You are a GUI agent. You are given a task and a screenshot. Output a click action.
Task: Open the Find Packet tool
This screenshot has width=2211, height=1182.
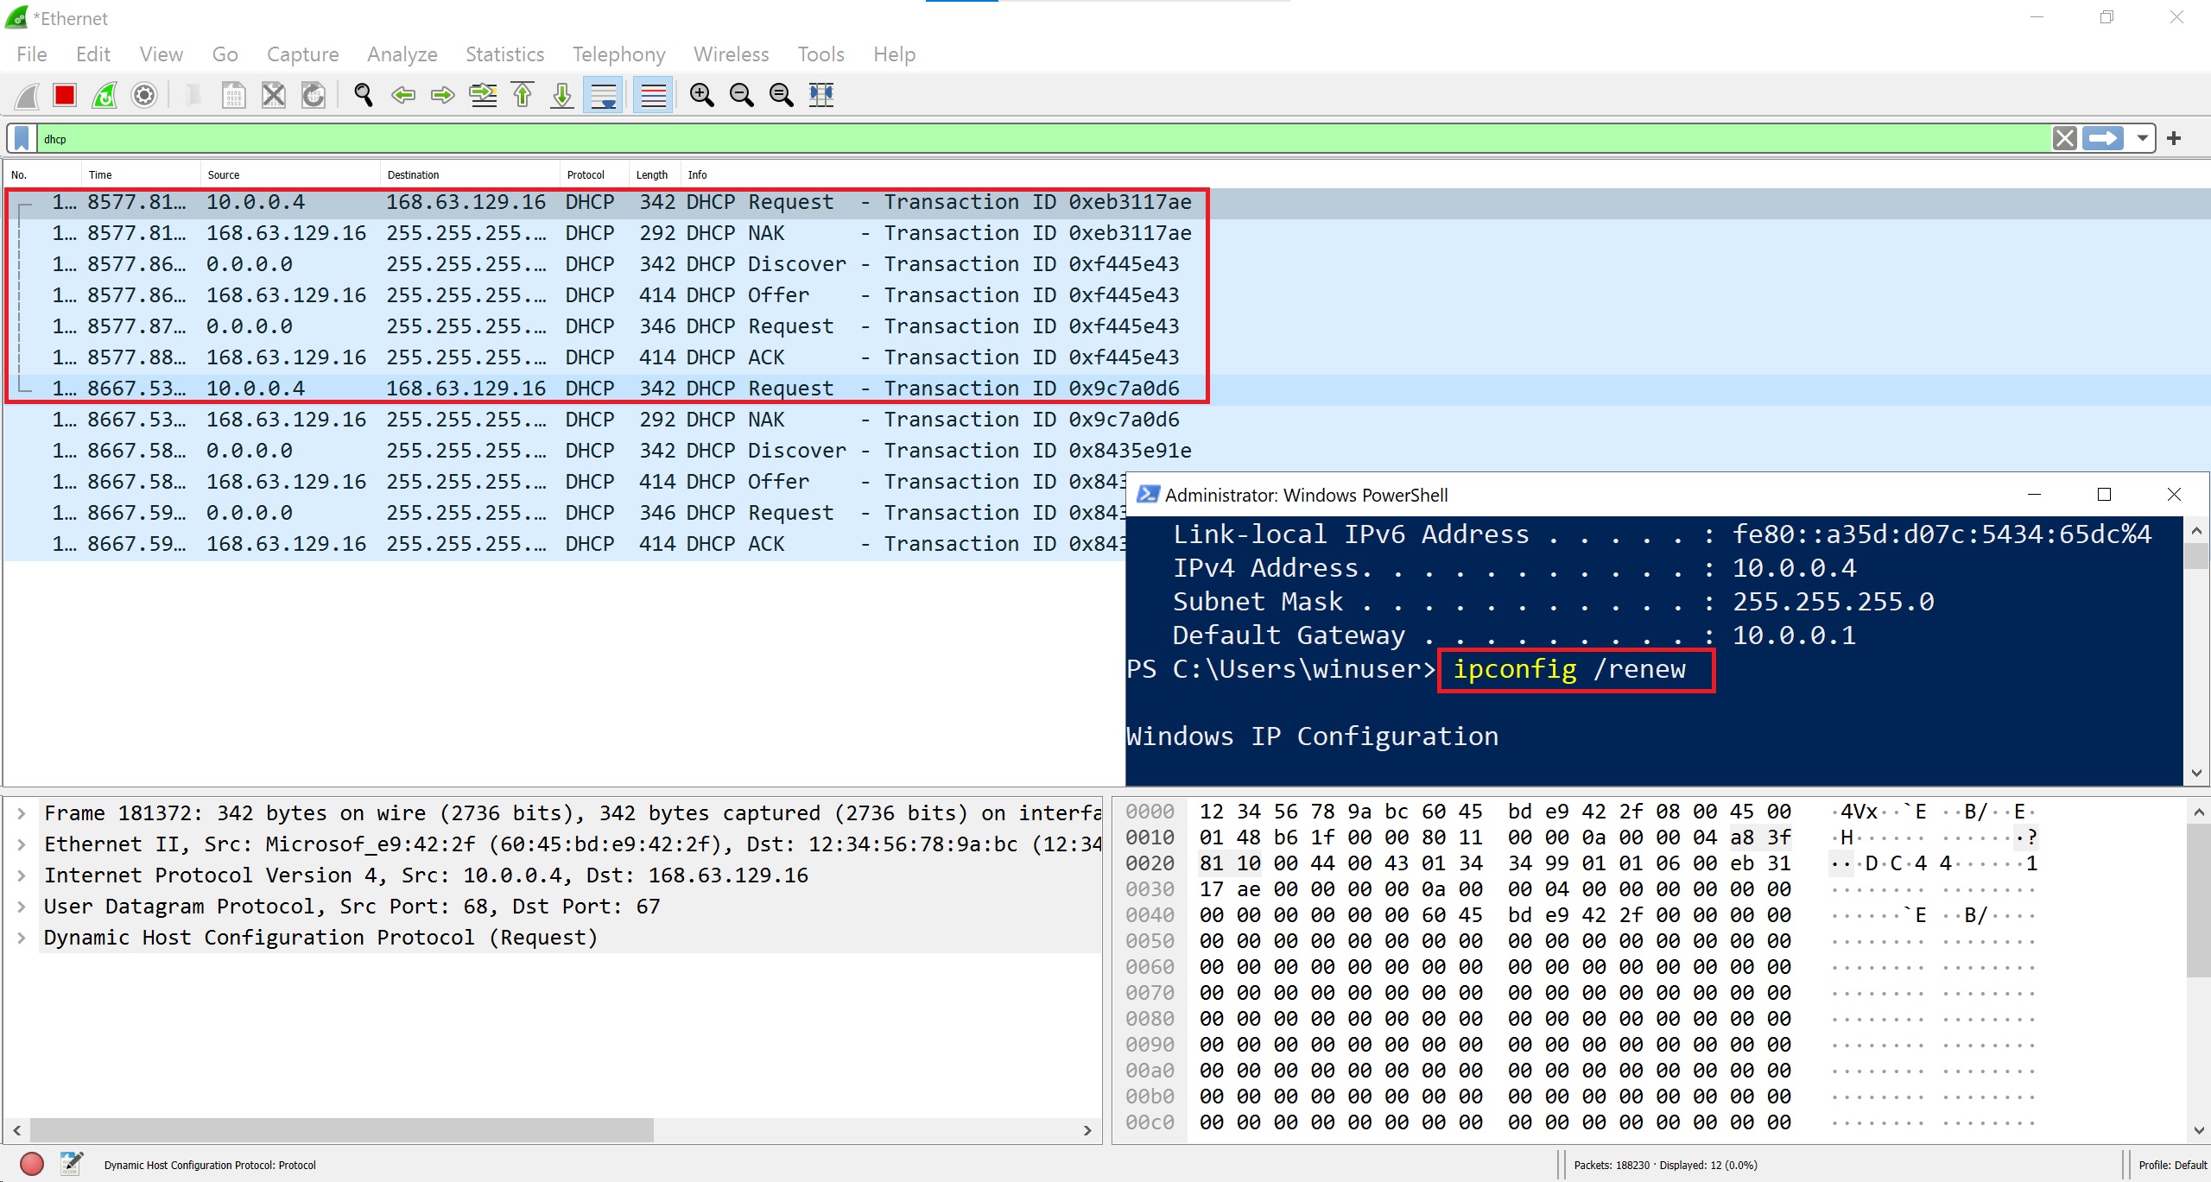click(363, 95)
